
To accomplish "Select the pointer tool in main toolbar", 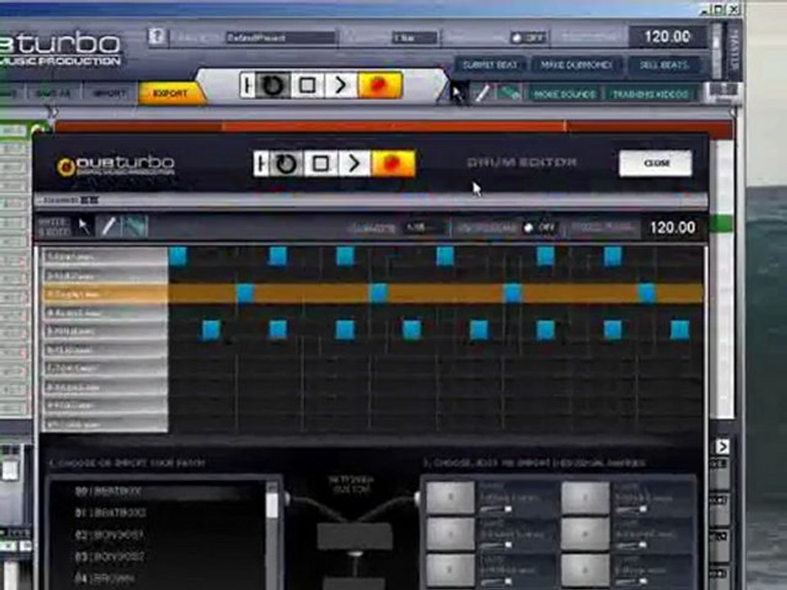I will 457,93.
